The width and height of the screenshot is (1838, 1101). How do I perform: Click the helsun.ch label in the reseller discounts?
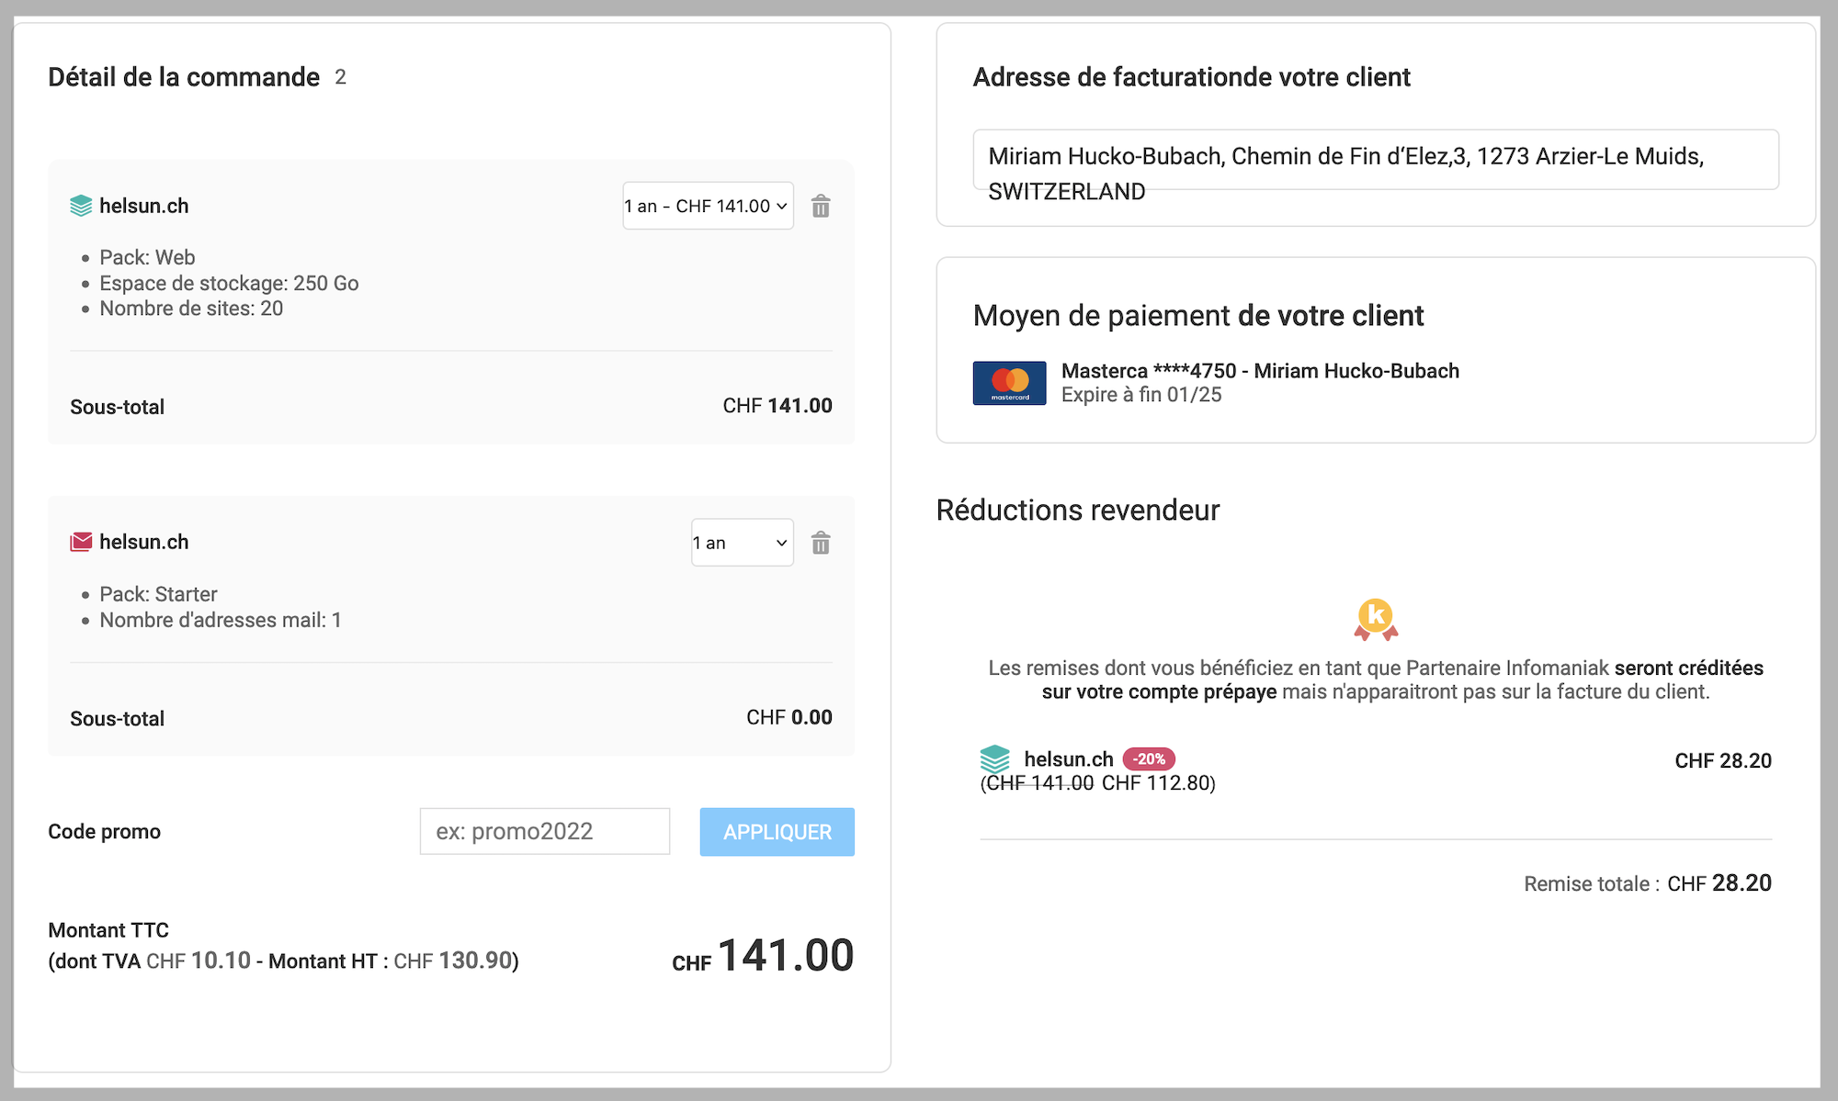click(1068, 759)
